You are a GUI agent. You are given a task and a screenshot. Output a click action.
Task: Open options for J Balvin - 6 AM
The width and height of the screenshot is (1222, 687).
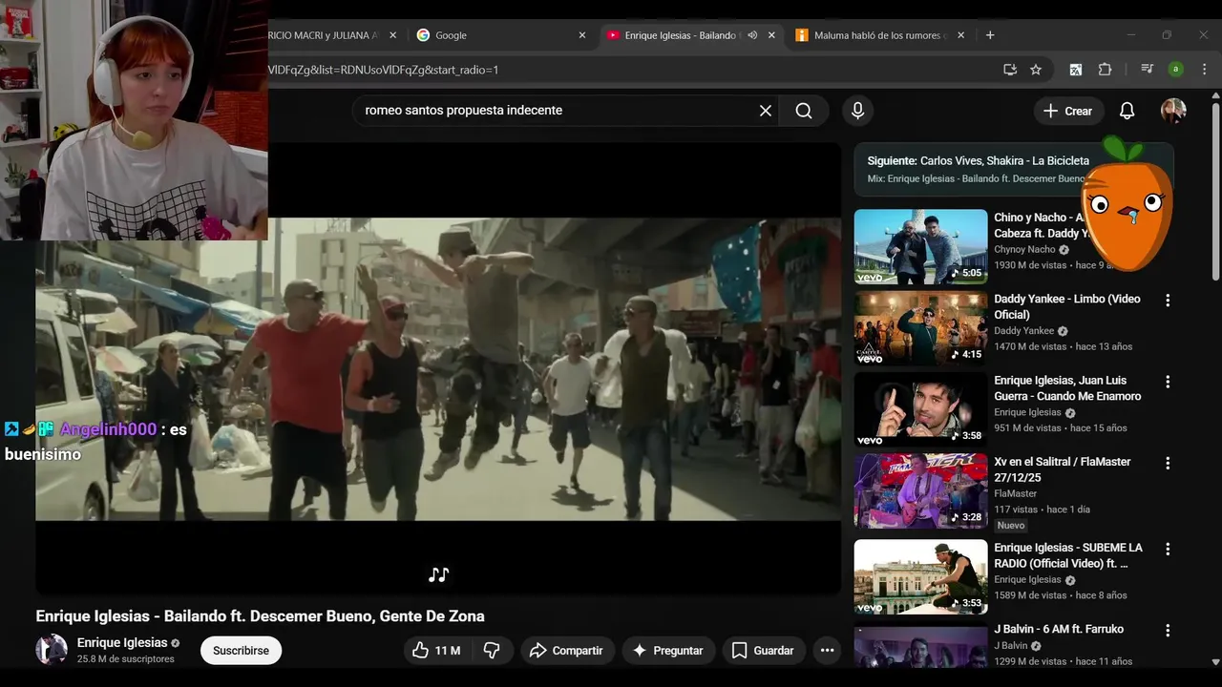coord(1167,631)
